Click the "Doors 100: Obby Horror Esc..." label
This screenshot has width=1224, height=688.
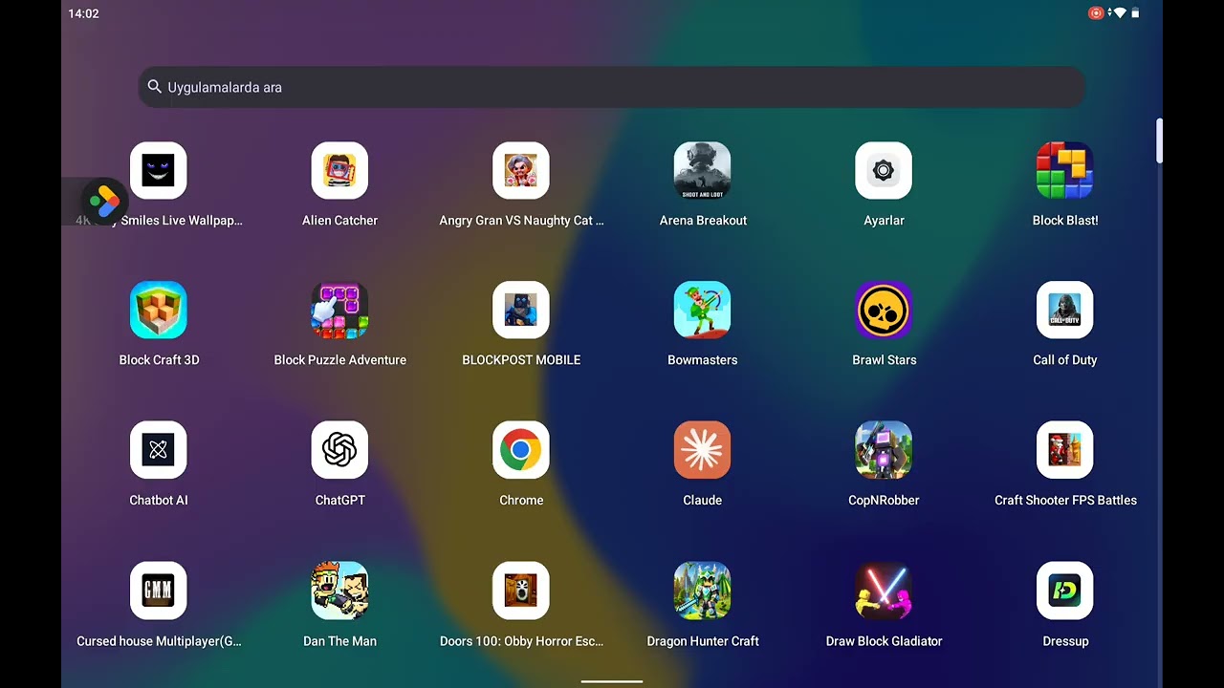tap(521, 641)
